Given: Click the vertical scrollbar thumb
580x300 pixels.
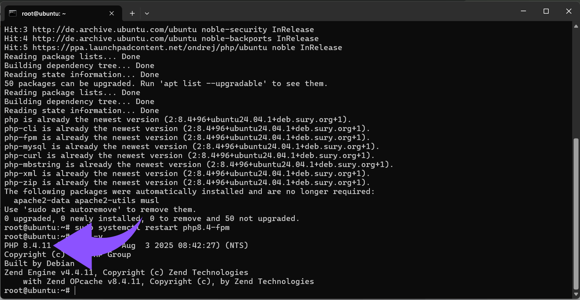Looking at the screenshot, I should pyautogui.click(x=576, y=214).
